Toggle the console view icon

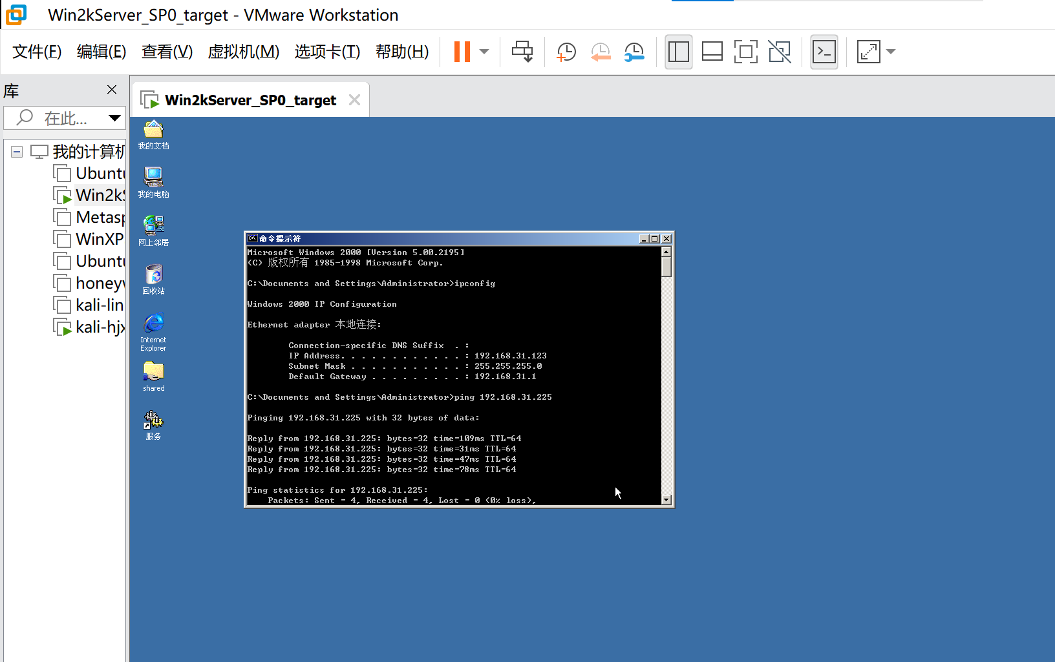(824, 52)
